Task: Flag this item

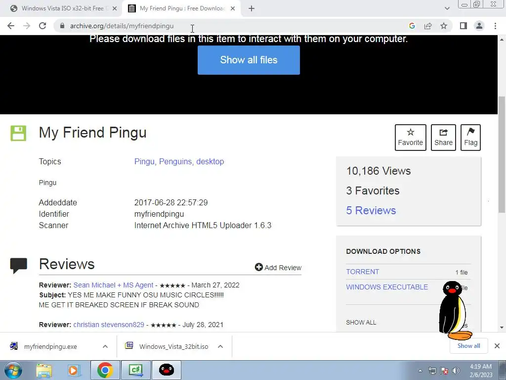Action: (470, 138)
